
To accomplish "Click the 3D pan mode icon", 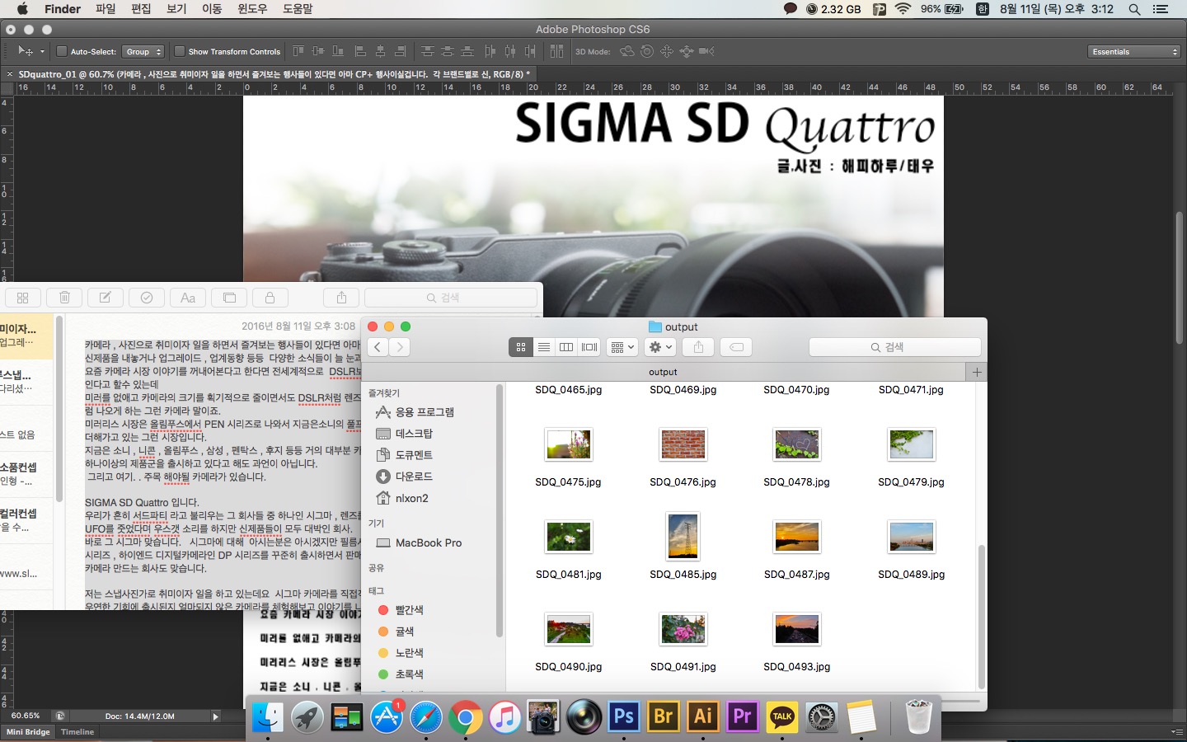I will point(667,51).
